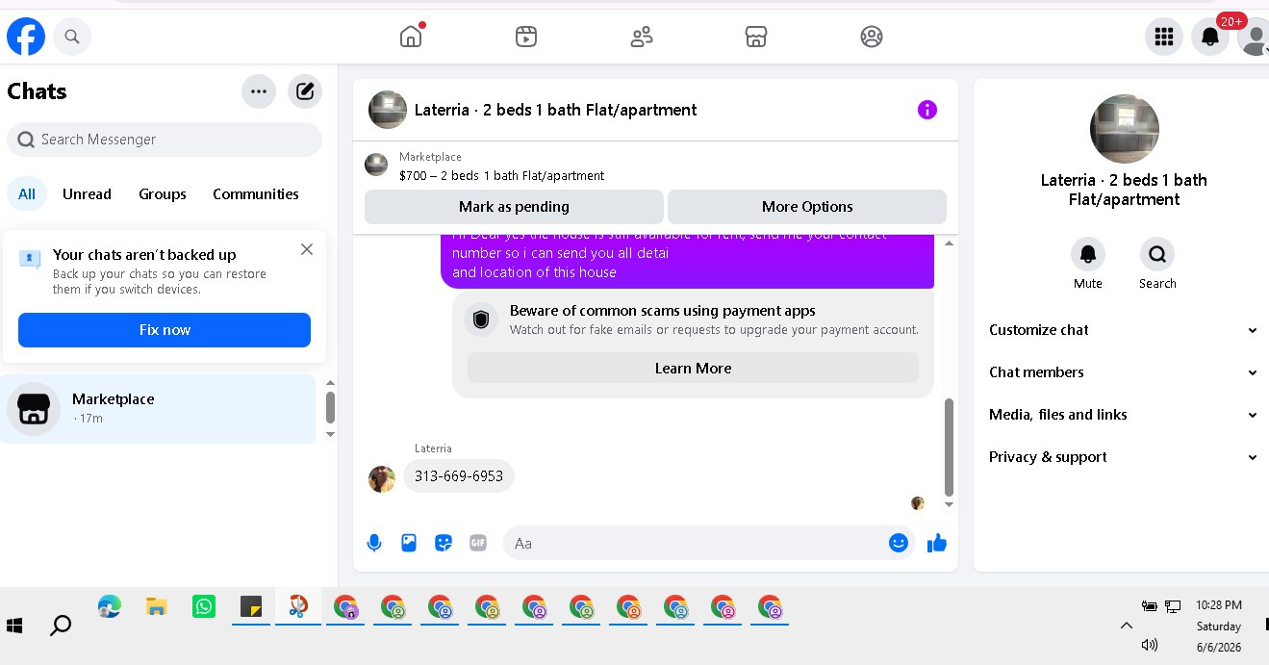Viewport: 1269px width, 665px height.
Task: Expand Customize chat section
Action: (1124, 330)
